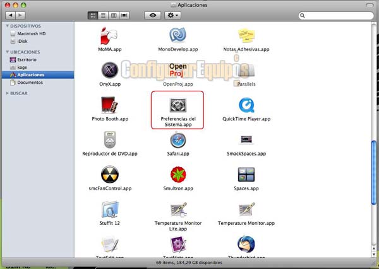This screenshot has height=269, width=379.
Task: Switch to icon view mode
Action: 93,15
